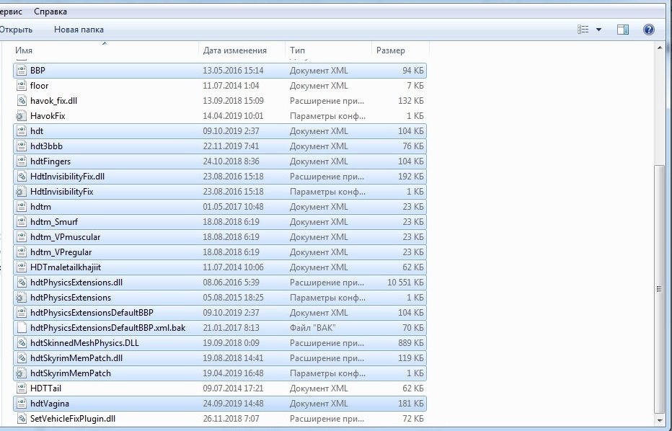Viewport: 672px width, 431px height.
Task: Click the hdtPhysicsExtensionsDefaultBBP.xml.bak file icon
Action: pos(22,328)
